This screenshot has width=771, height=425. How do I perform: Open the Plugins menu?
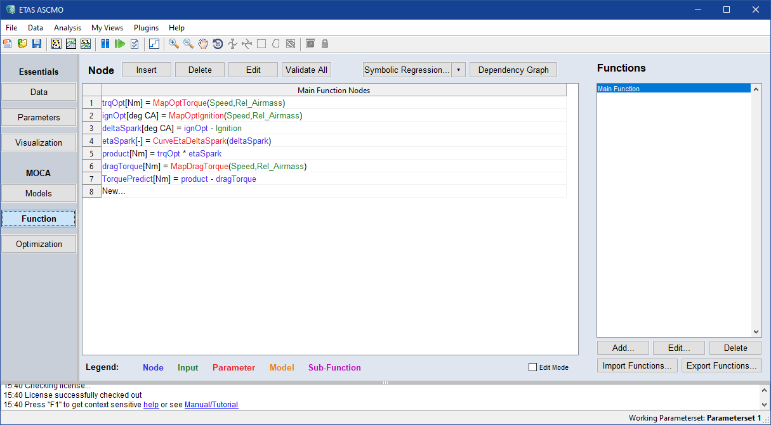[146, 28]
